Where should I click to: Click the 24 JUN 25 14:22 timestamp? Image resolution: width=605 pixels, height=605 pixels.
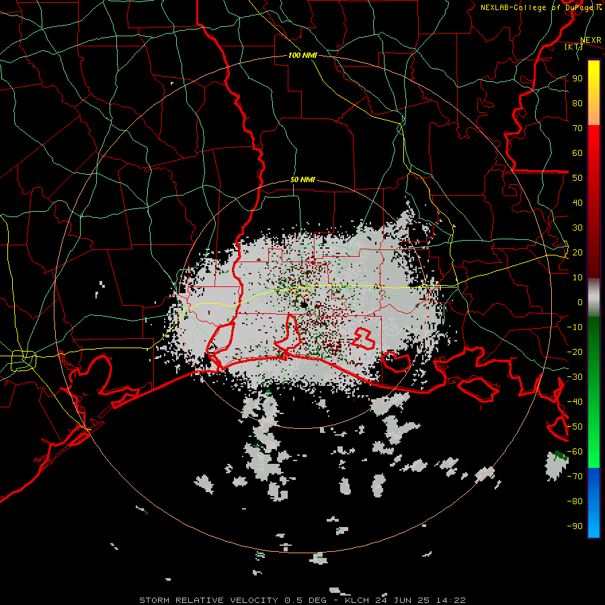click(419, 600)
